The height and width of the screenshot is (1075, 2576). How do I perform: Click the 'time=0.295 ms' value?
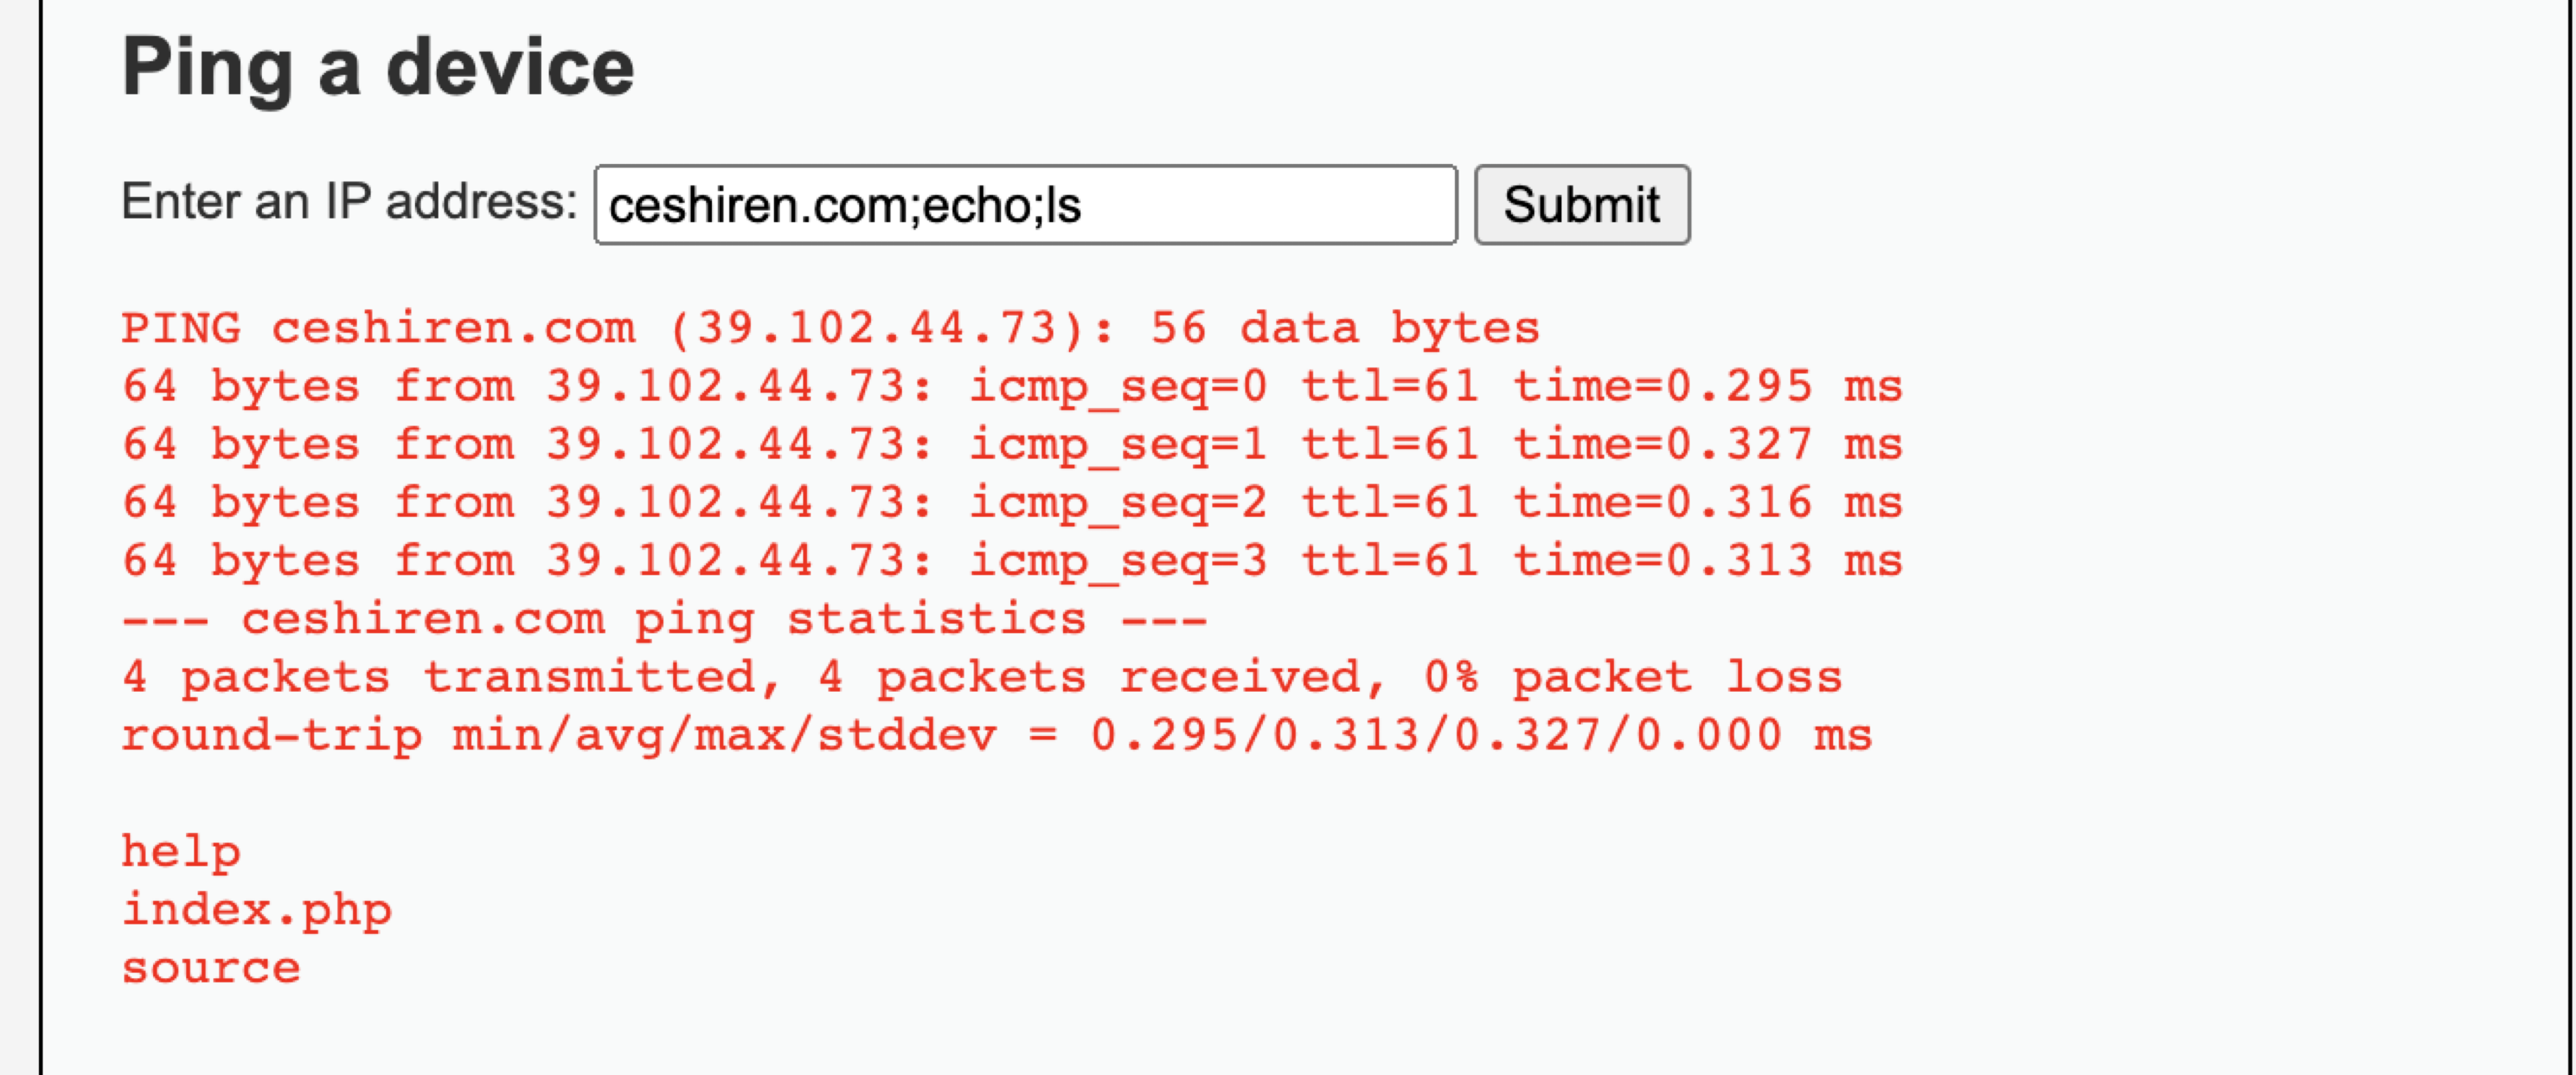coord(1707,386)
